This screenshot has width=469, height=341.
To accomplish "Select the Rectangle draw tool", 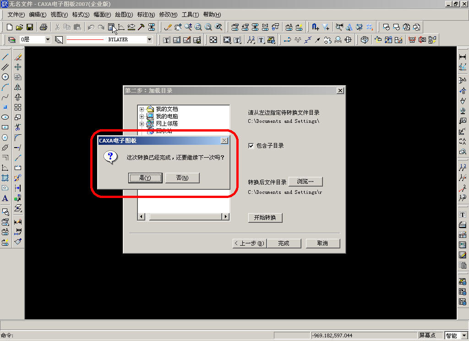I will point(5,127).
